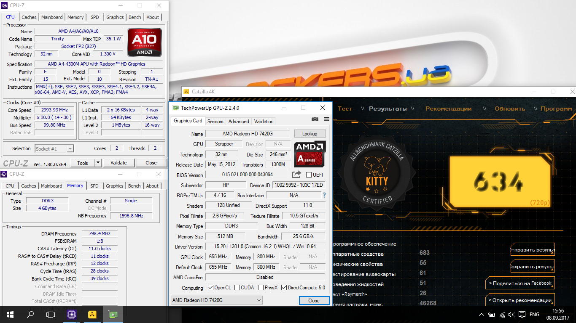Open Memory tab in top CPU-Z window
The width and height of the screenshot is (576, 323).
tap(75, 17)
